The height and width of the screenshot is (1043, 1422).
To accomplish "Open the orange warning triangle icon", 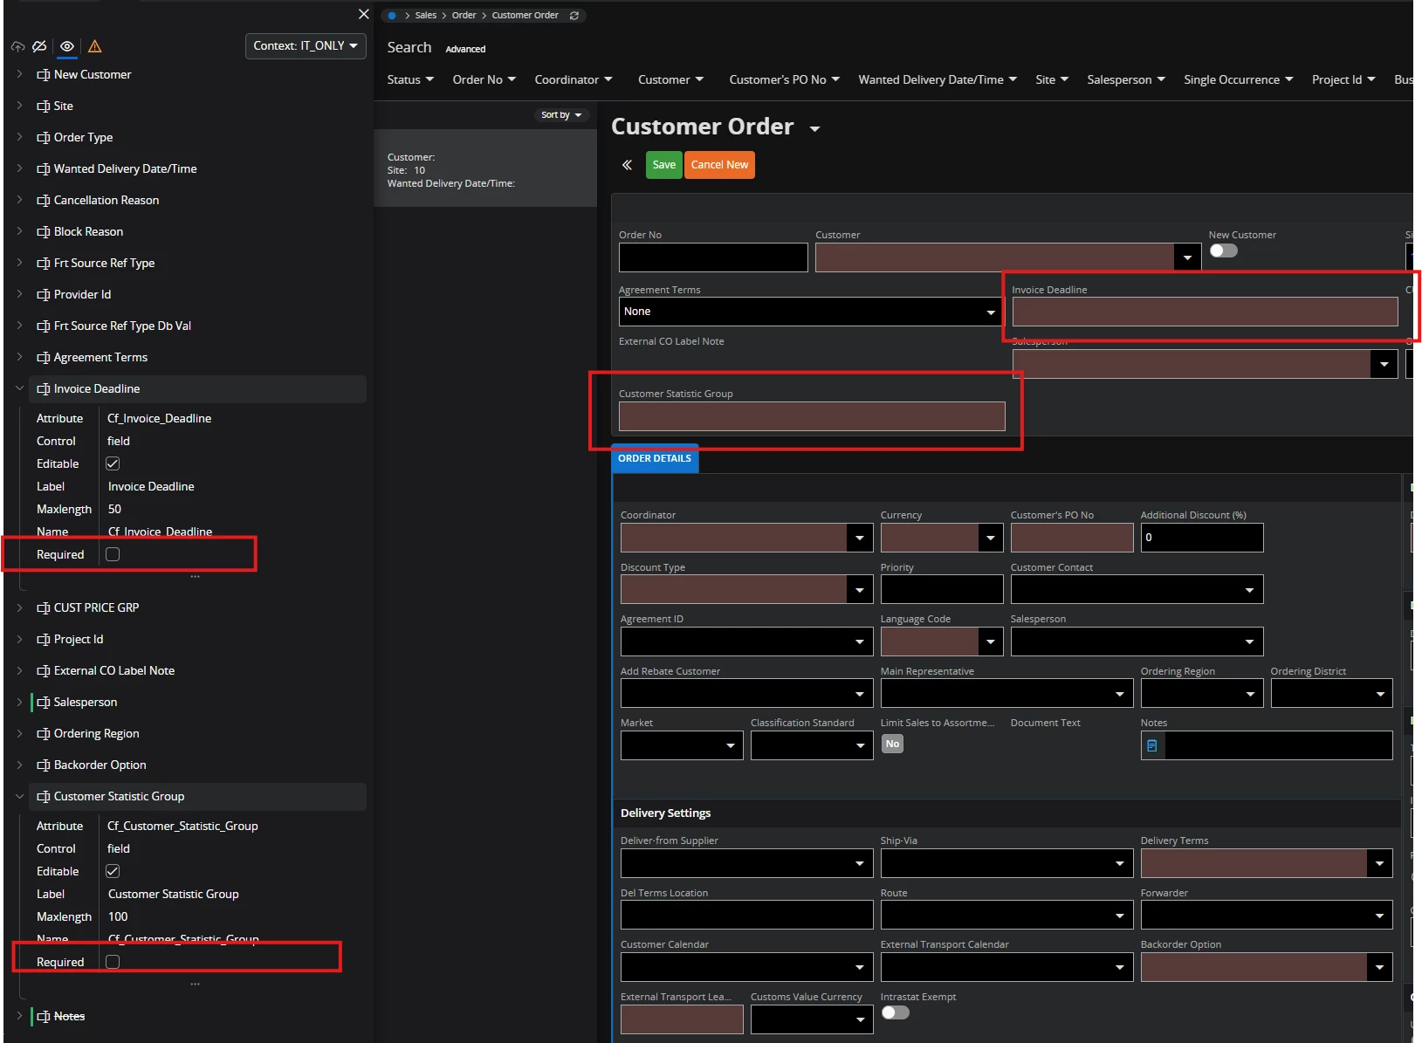I will [x=94, y=46].
